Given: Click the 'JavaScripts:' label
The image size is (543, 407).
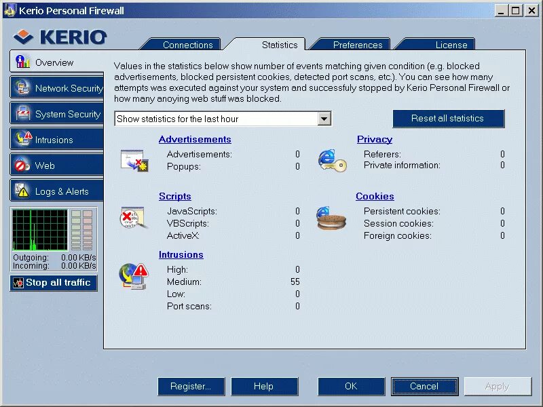Looking at the screenshot, I should point(192,211).
